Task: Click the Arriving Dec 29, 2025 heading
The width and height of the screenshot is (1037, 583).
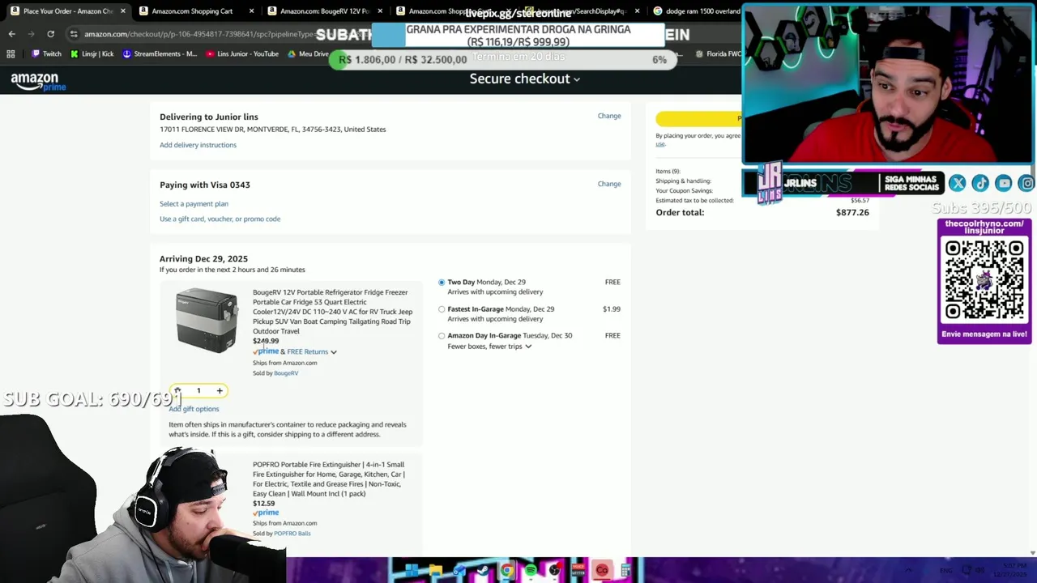Action: 203,259
